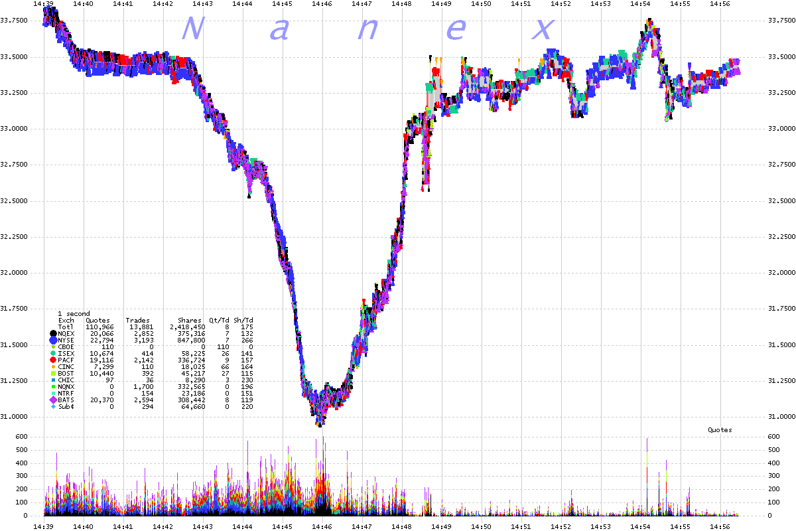Click the blue NYSE legend circle

pyautogui.click(x=53, y=341)
